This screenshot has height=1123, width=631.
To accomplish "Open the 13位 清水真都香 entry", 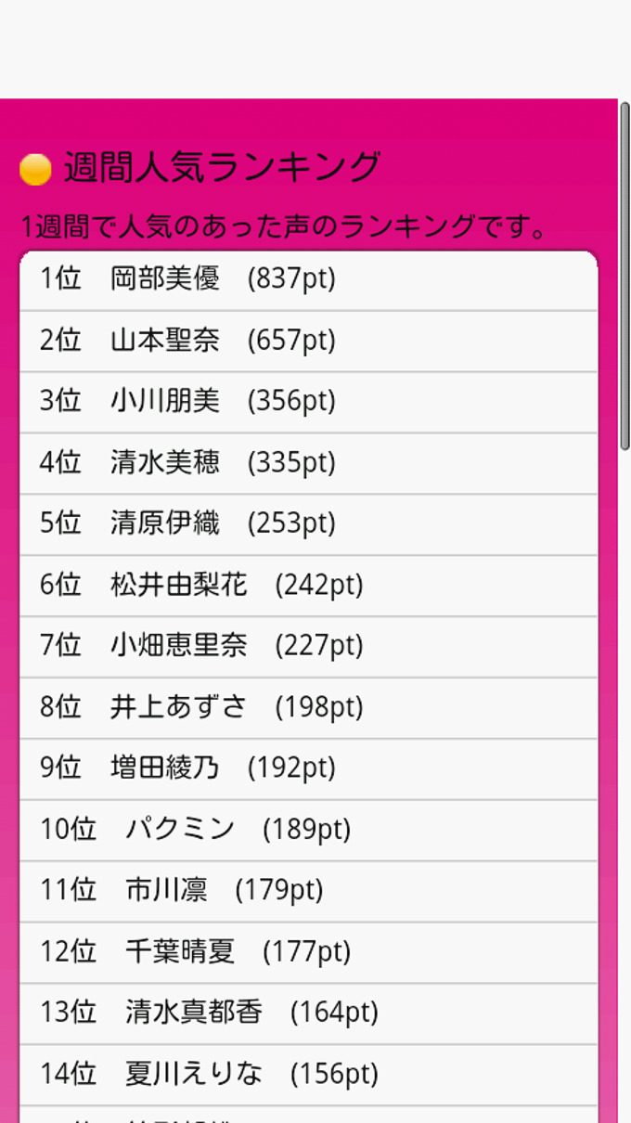I will pos(308,1013).
